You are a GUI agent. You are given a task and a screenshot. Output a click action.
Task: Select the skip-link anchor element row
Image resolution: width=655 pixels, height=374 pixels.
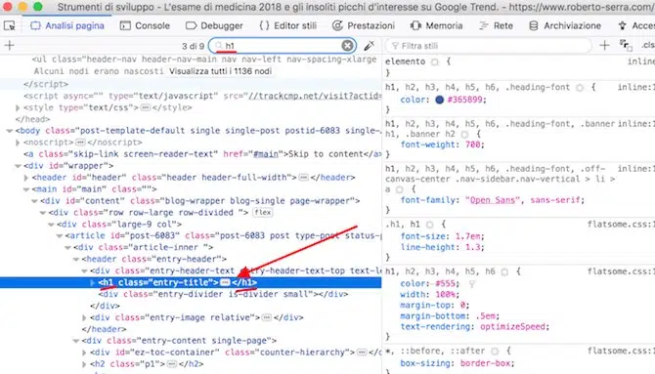[x=191, y=154]
